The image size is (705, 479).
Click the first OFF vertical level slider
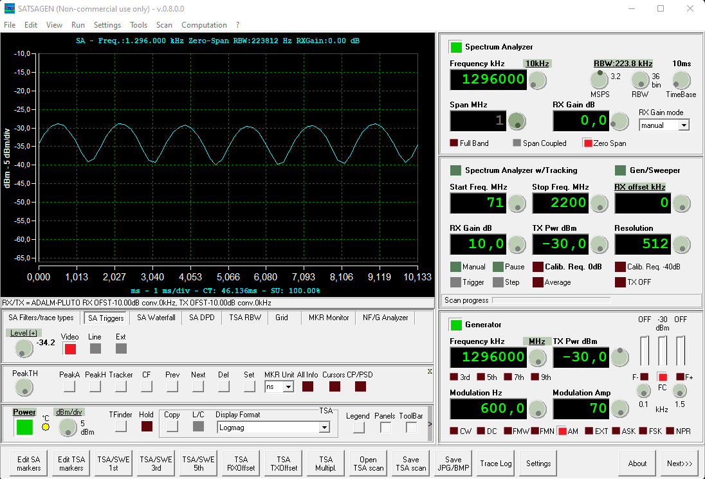click(645, 350)
